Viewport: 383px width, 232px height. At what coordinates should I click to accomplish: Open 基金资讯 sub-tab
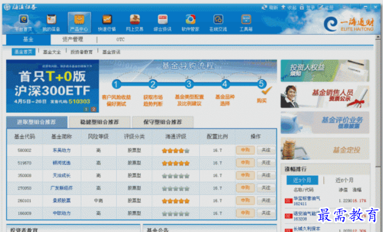click(x=111, y=52)
